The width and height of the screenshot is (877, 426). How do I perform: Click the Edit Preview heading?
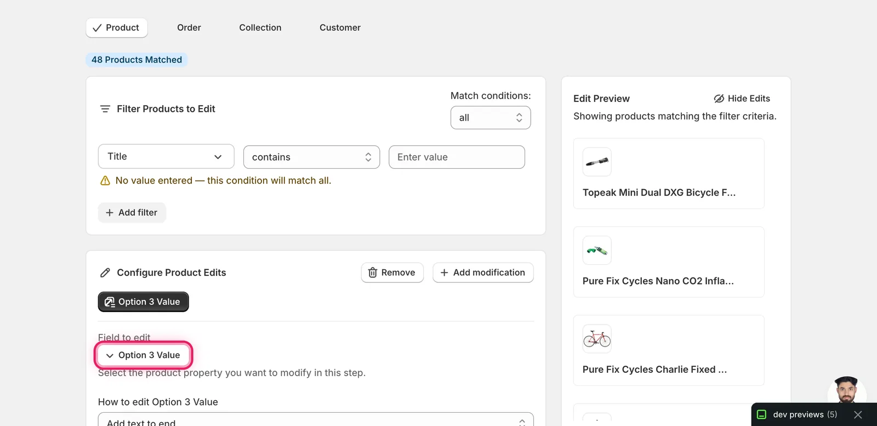[601, 99]
